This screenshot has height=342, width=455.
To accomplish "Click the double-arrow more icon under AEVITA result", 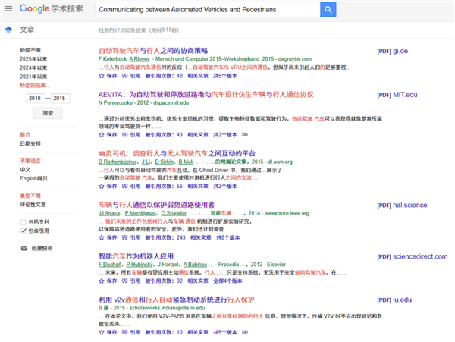I will [245, 134].
